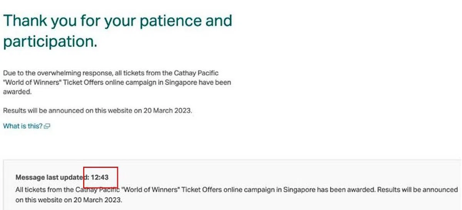462x210 pixels.
Task: Click the 12:43 timestamp
Action: click(x=100, y=177)
